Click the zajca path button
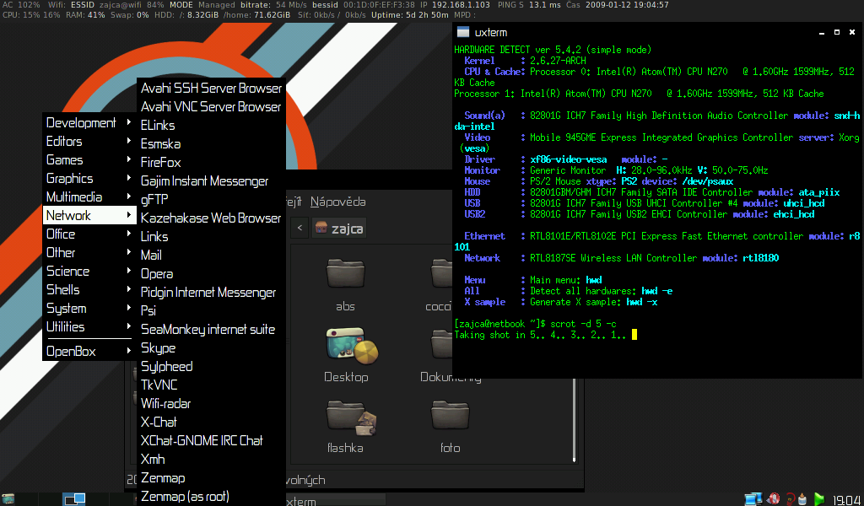This screenshot has height=506, width=864. coord(339,228)
